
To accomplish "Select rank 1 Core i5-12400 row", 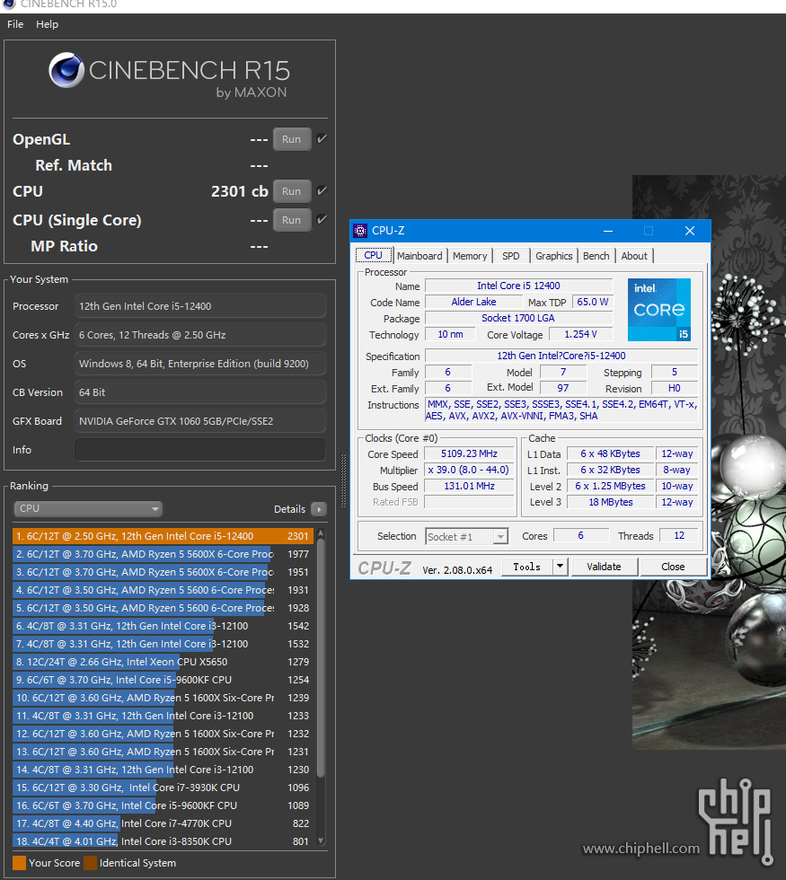I will pos(163,536).
